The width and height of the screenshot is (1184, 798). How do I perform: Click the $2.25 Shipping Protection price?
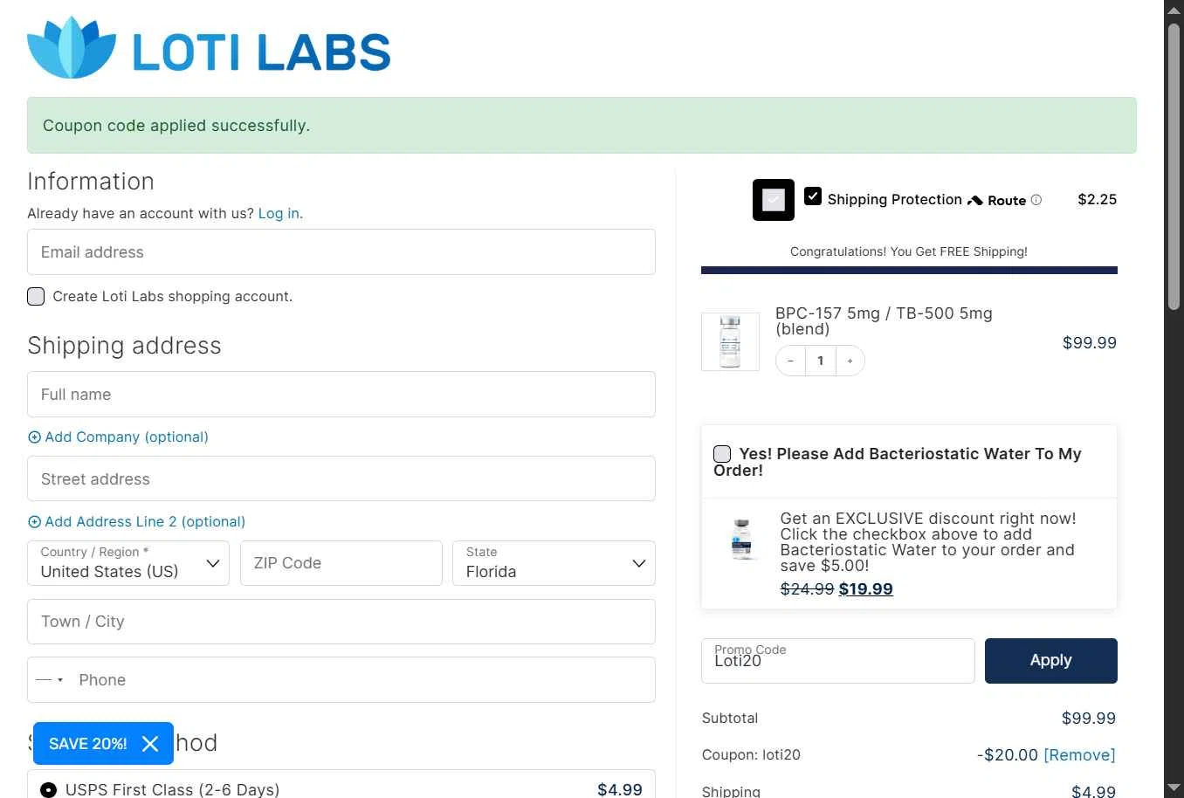pos(1098,200)
